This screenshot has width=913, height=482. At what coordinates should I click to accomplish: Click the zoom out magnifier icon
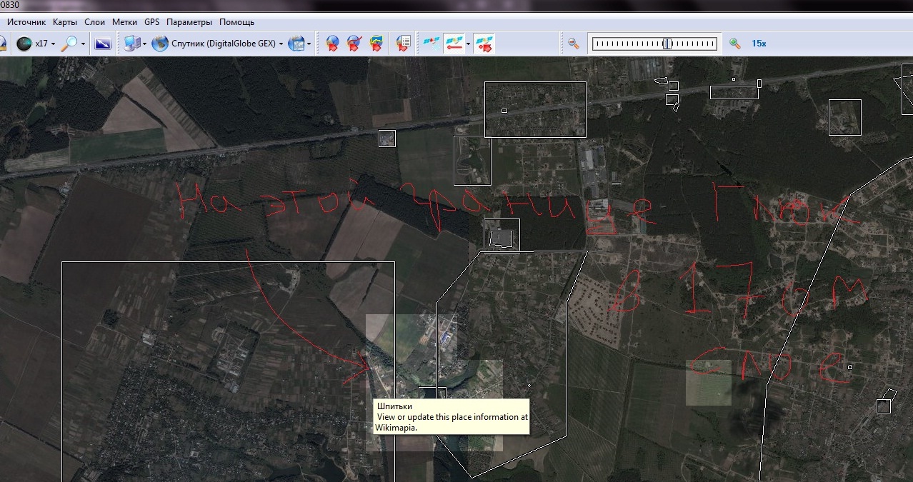coord(573,44)
